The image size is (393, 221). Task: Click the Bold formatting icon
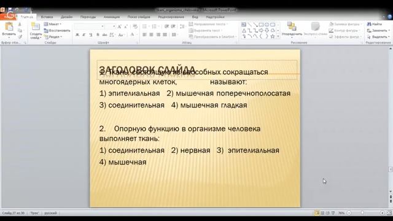(77, 35)
